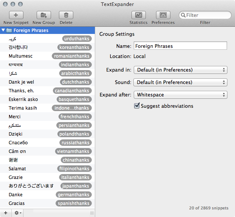
Task: Click the Foreign Phrases group name
Action: [31, 31]
